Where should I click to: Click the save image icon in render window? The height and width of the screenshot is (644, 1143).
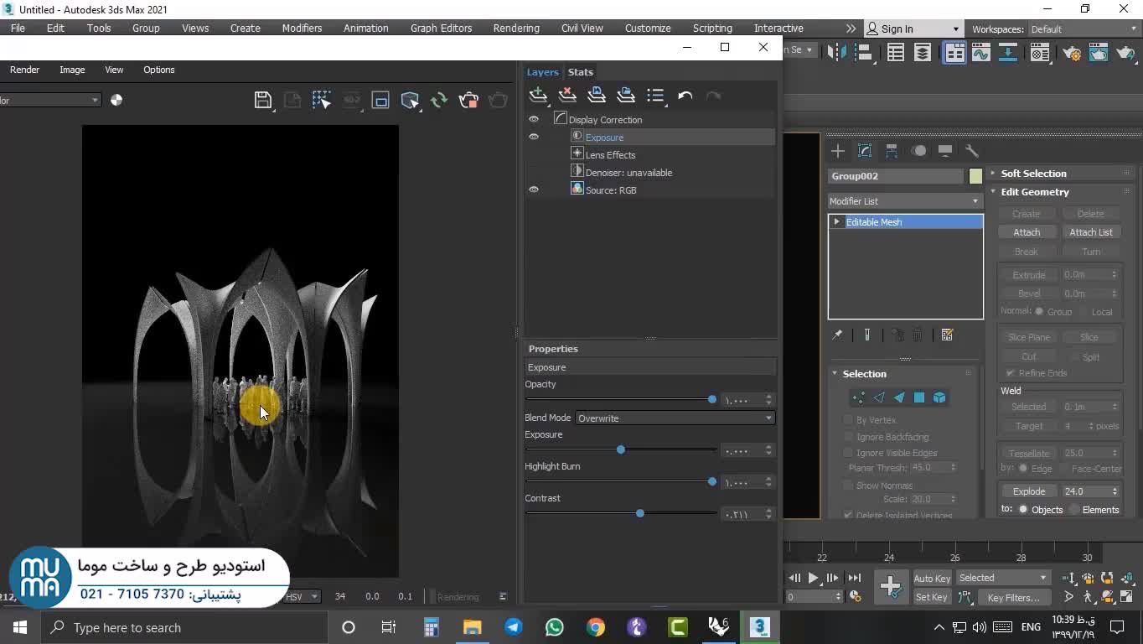click(262, 101)
